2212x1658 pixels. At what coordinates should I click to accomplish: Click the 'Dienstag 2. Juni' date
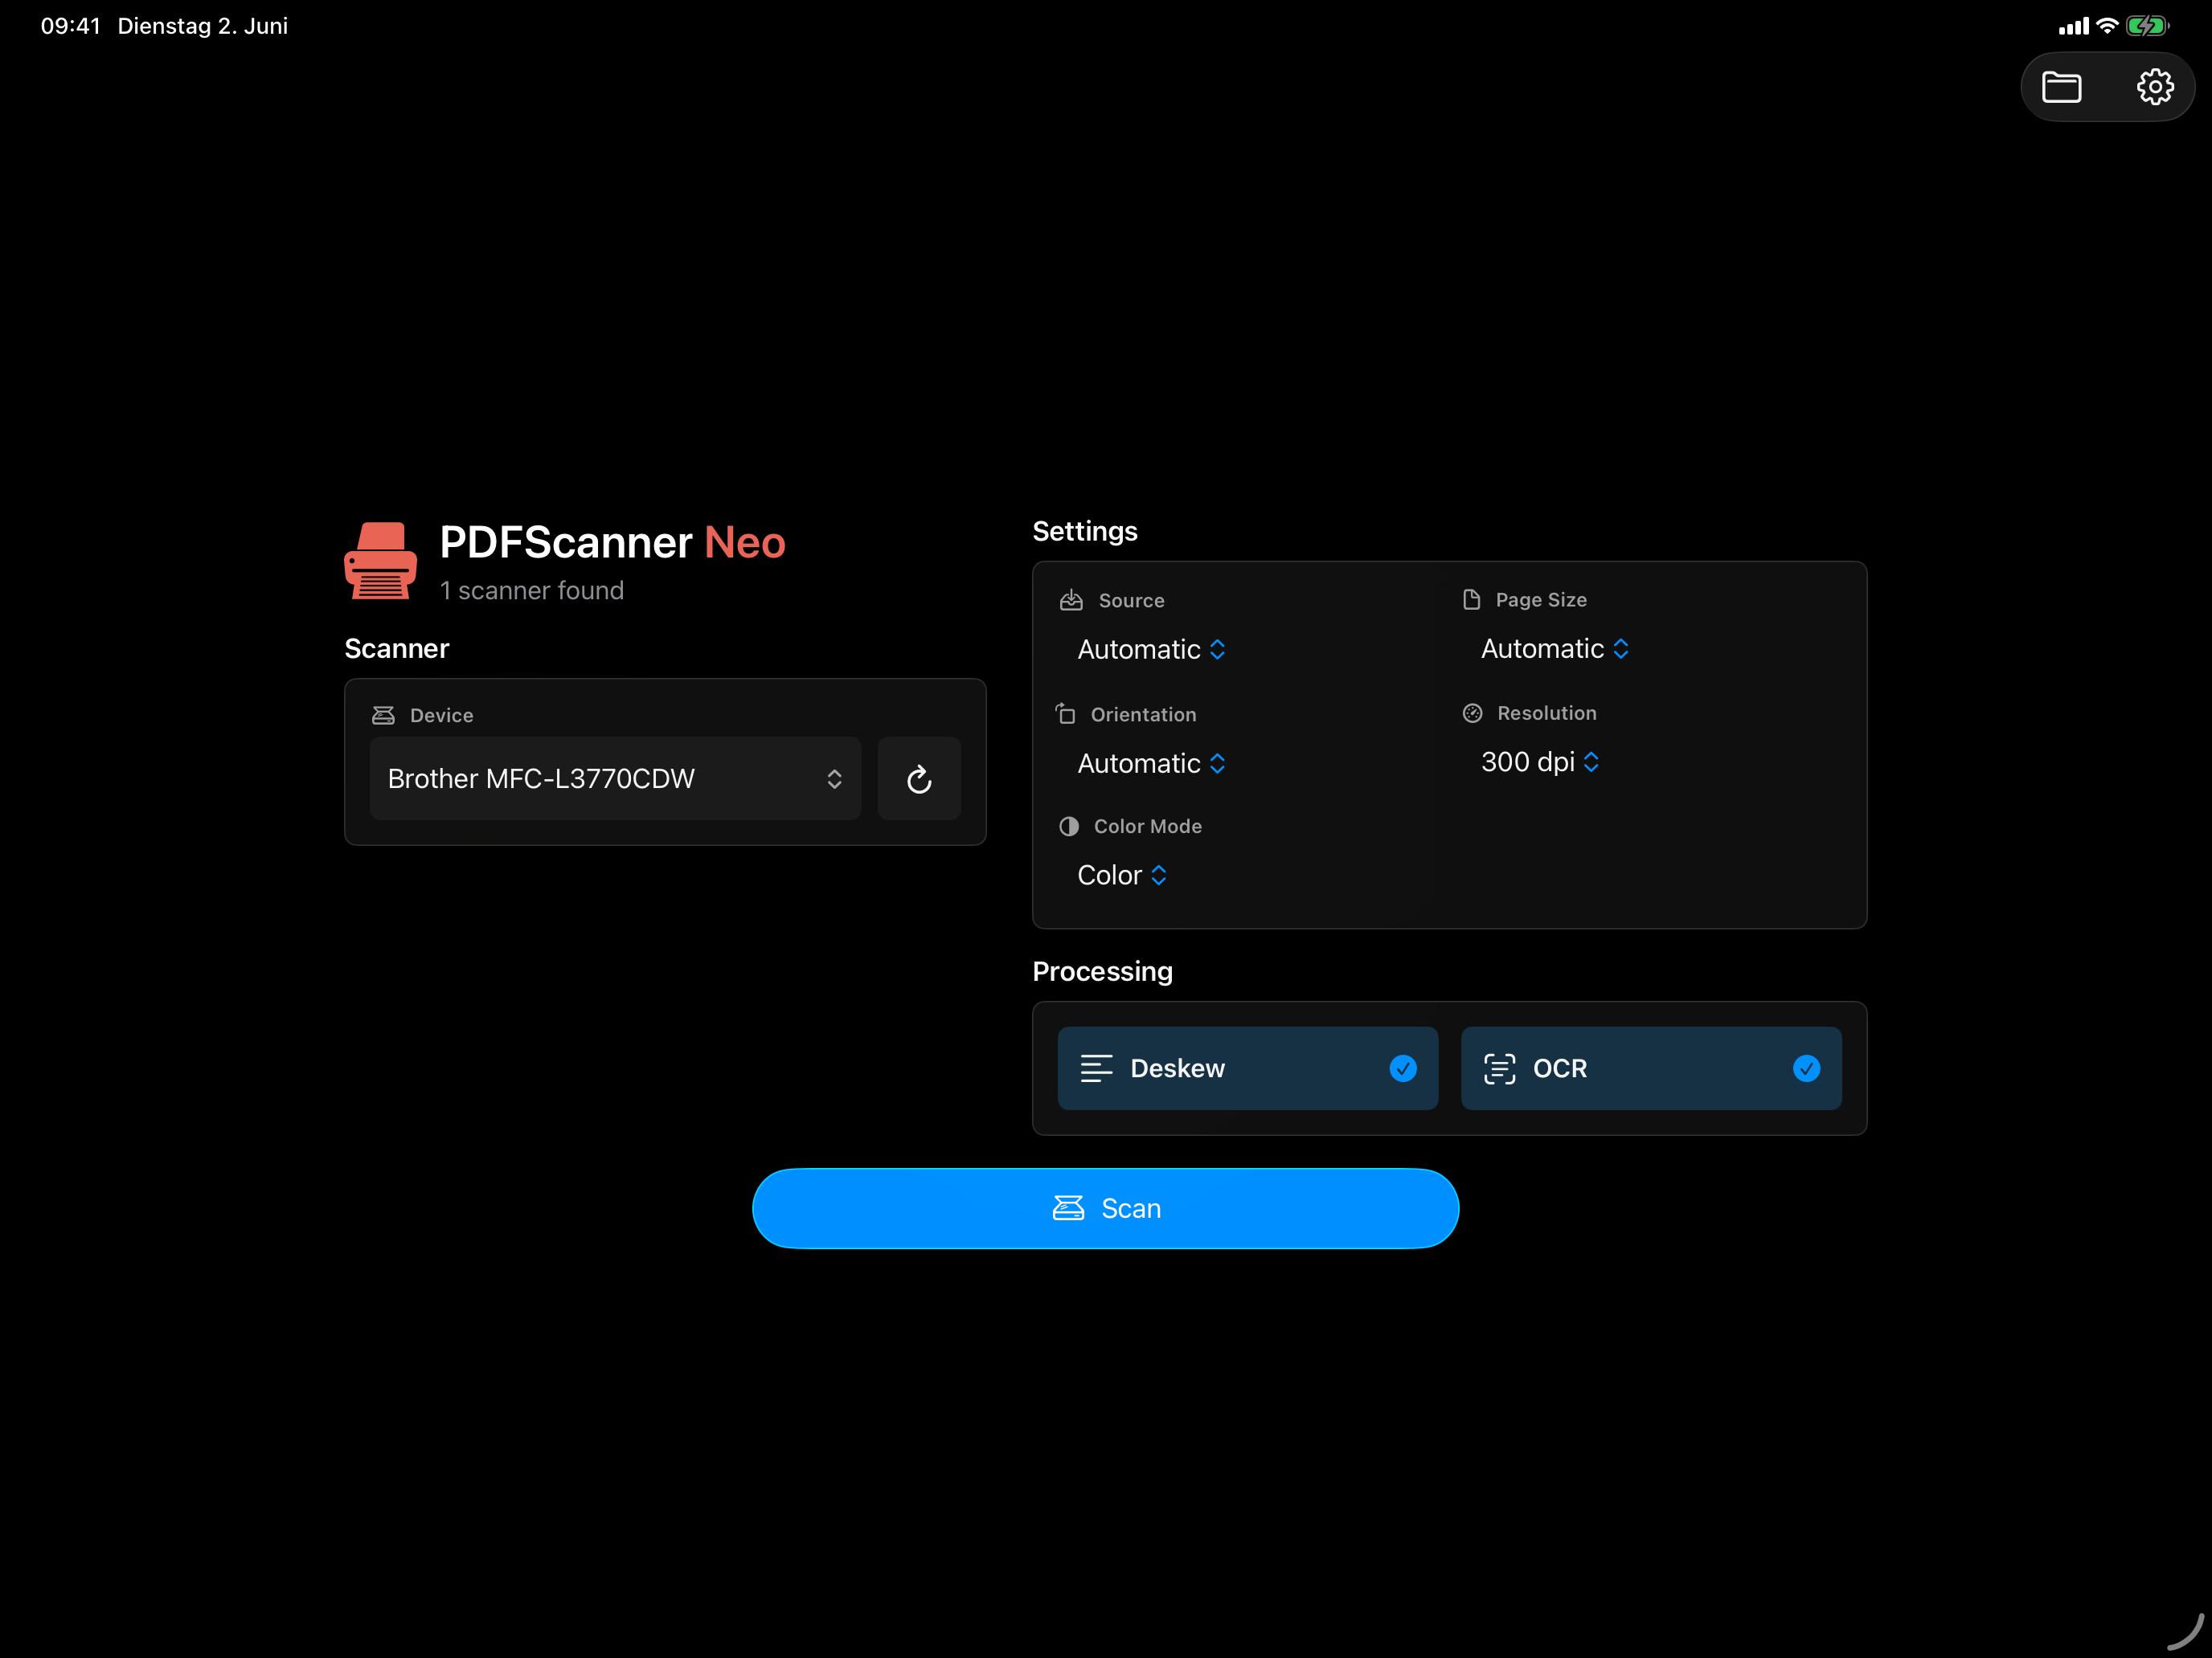tap(203, 26)
